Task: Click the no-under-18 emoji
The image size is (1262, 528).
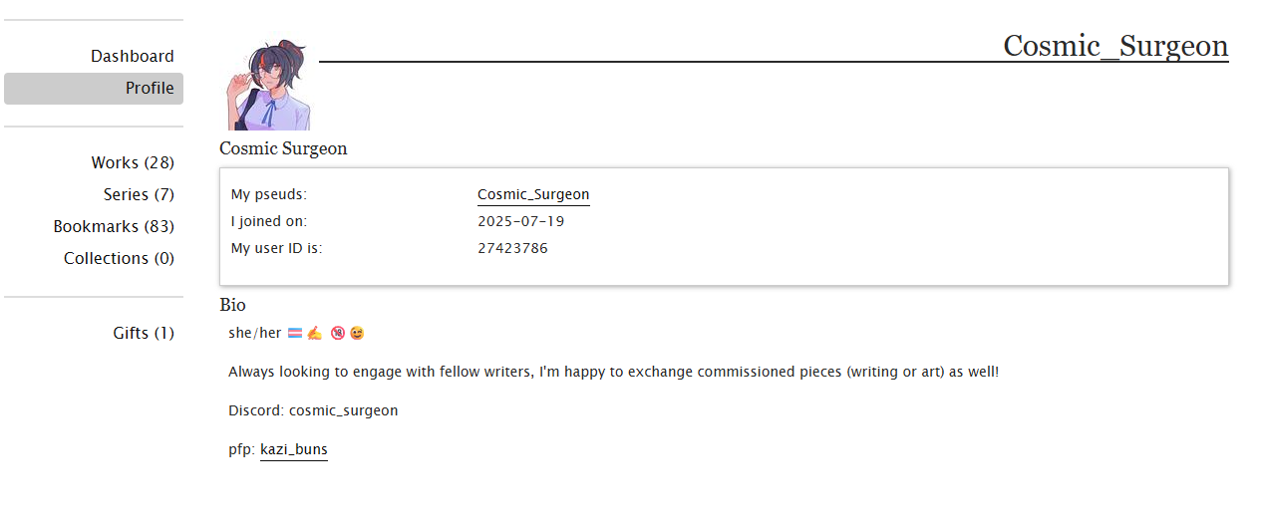Action: [338, 333]
